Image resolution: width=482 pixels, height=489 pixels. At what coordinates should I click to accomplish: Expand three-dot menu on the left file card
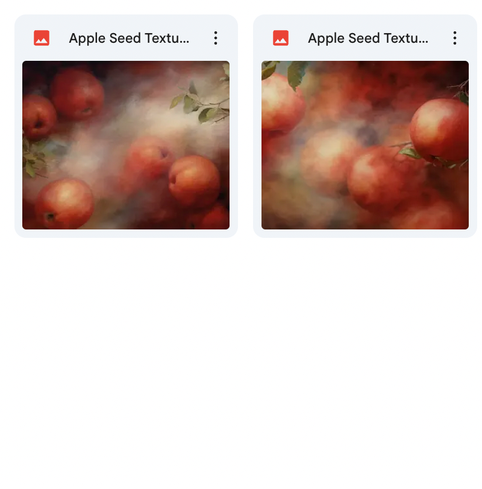[x=216, y=38]
